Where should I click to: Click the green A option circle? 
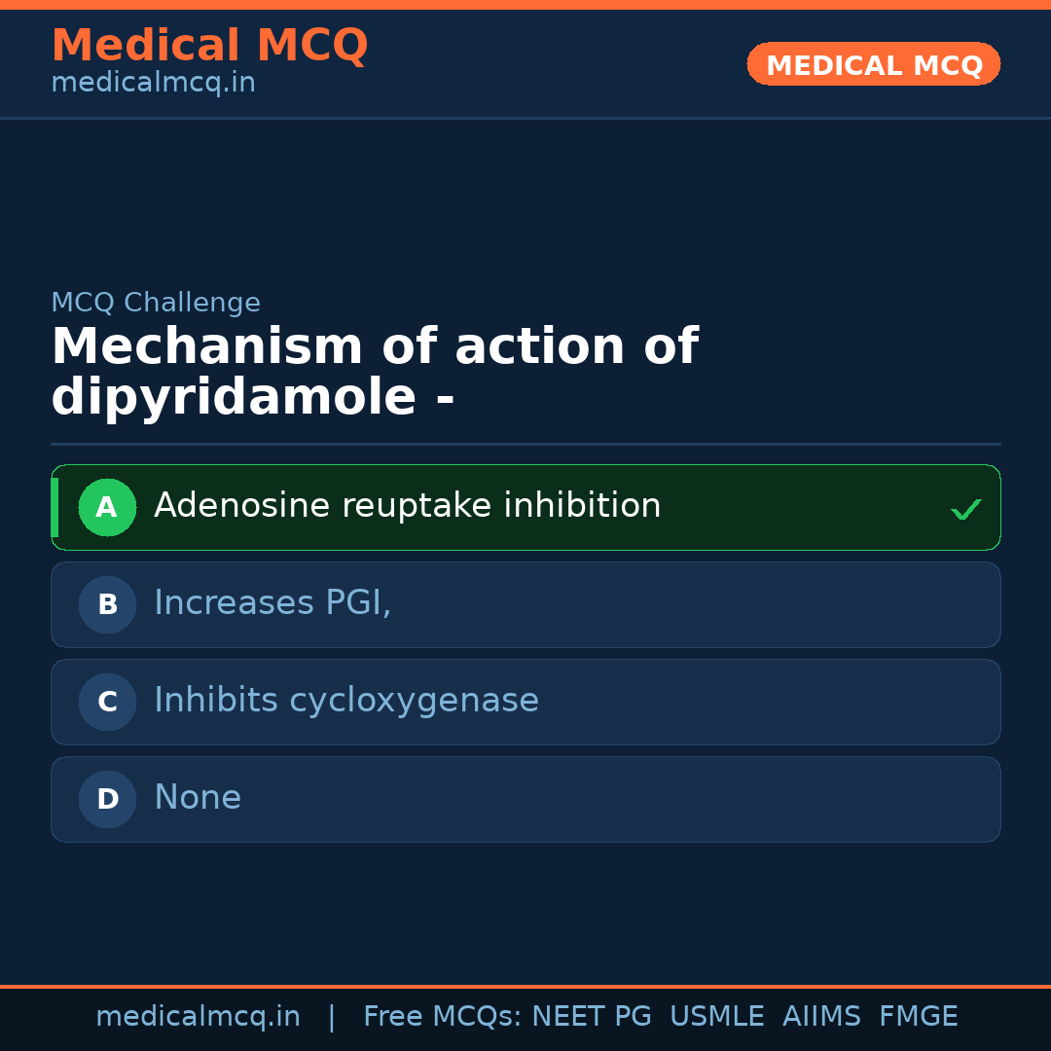tap(107, 507)
